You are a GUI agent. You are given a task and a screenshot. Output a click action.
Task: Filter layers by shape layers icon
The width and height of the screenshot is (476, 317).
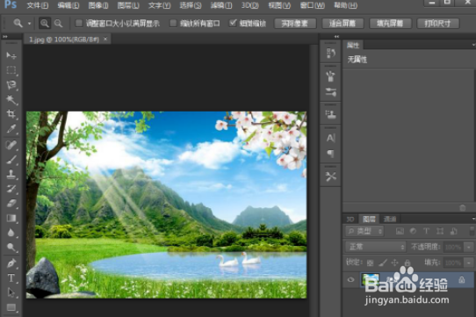point(440,231)
